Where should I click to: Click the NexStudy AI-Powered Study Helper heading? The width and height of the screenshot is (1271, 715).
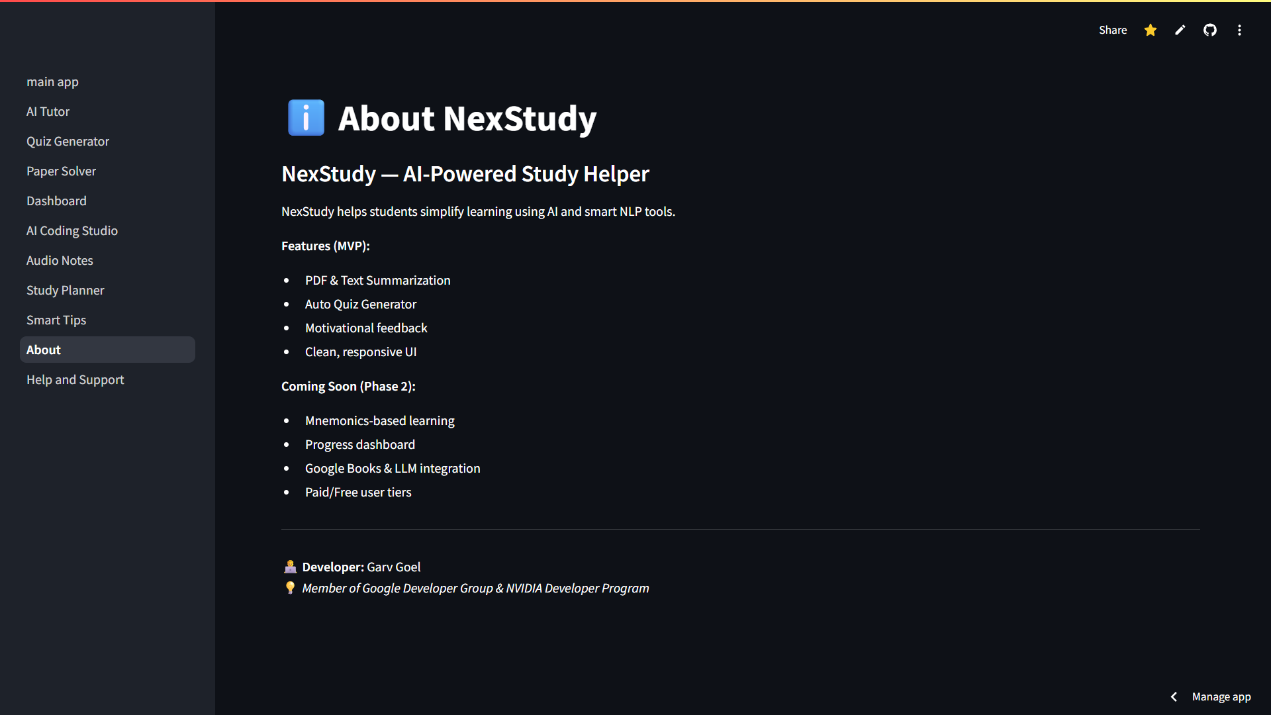tap(465, 173)
